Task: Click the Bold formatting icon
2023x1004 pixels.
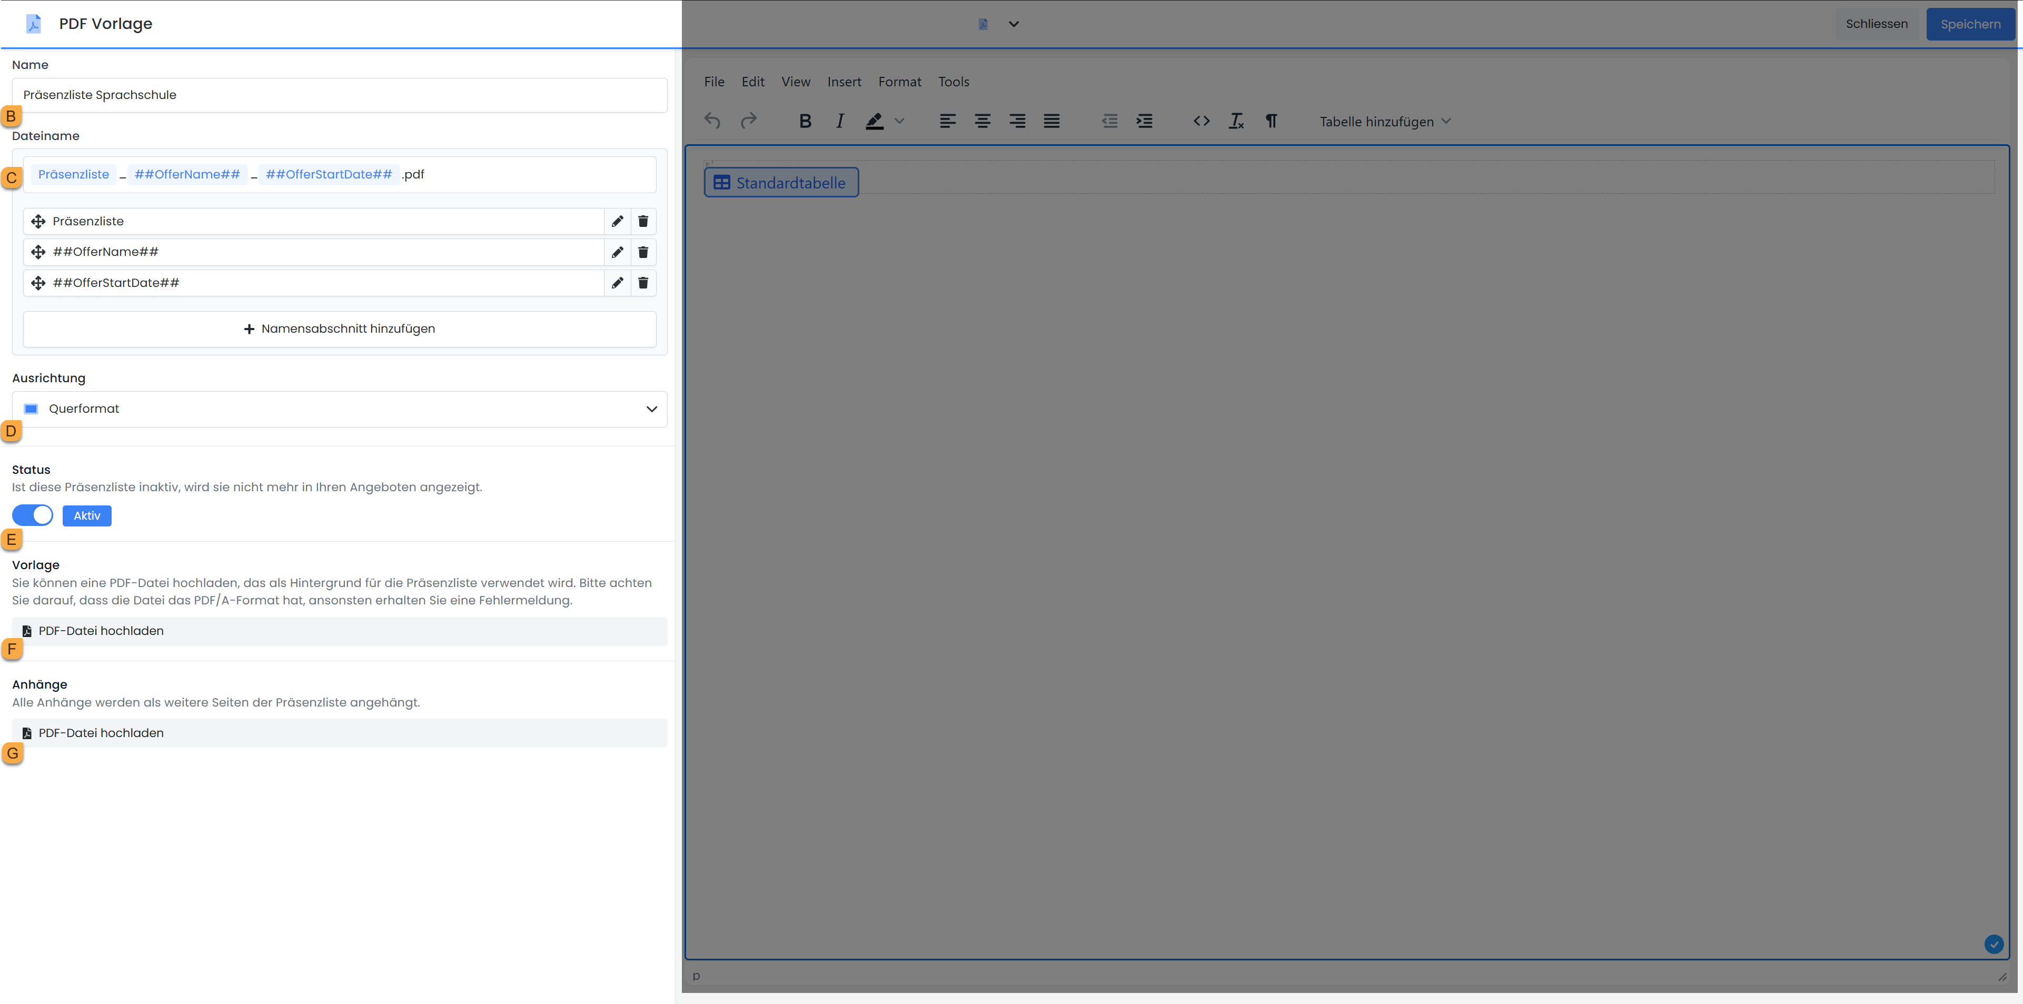Action: tap(805, 121)
